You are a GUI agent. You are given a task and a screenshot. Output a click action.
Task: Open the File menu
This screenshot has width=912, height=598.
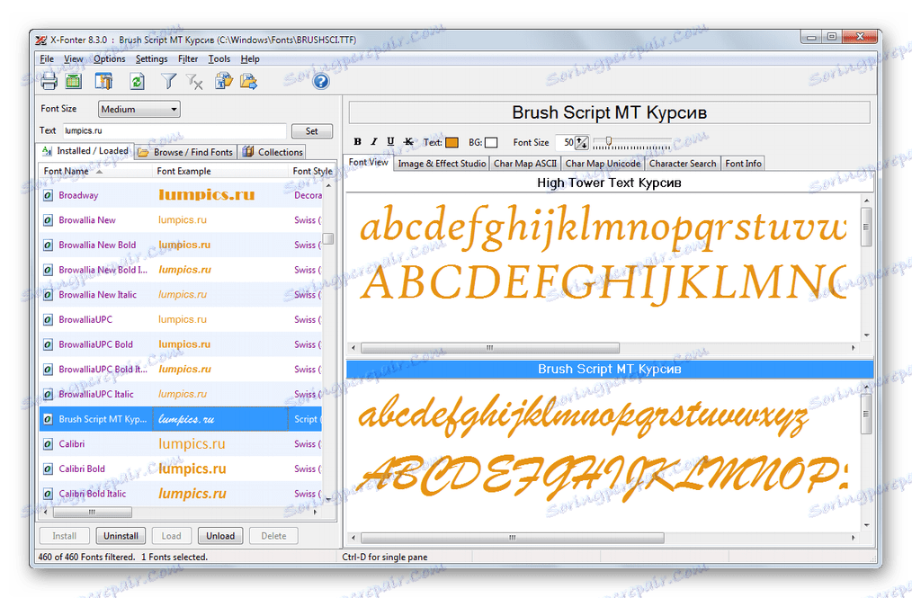47,58
